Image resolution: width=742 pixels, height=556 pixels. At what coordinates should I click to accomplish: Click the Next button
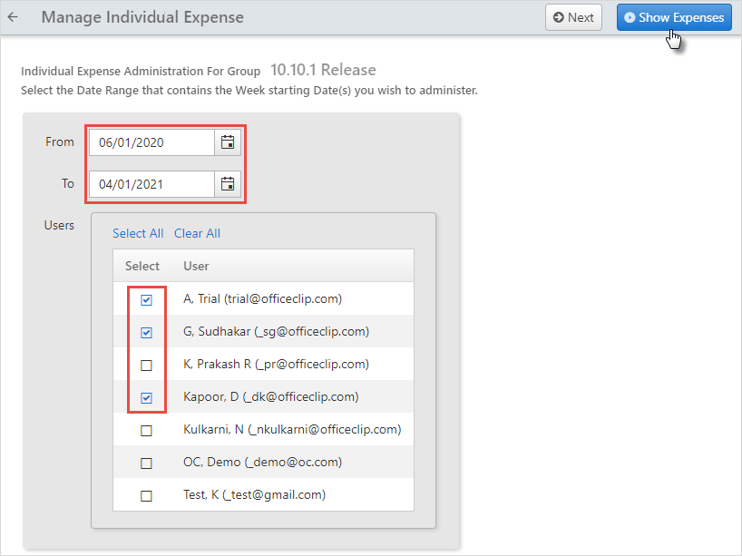click(x=573, y=17)
